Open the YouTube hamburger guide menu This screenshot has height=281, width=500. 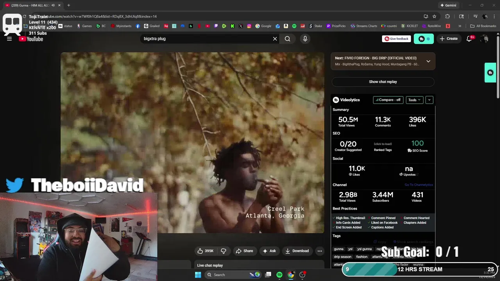pyautogui.click(x=9, y=39)
